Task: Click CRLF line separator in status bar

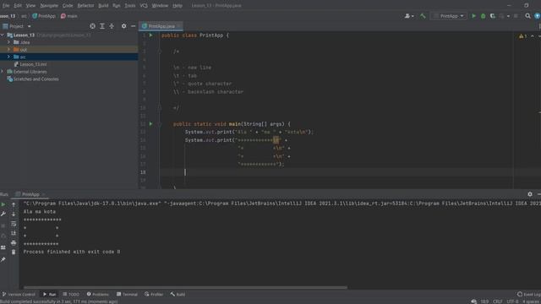Action: pyautogui.click(x=498, y=301)
